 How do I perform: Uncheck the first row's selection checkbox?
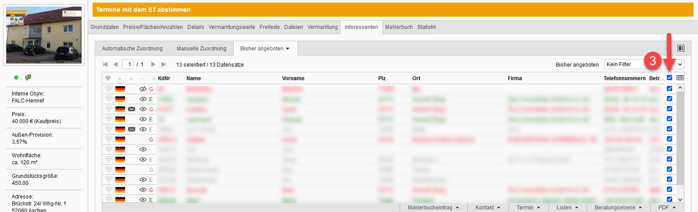[669, 88]
